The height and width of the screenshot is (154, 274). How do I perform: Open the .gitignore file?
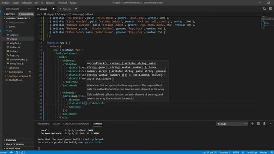[14, 68]
